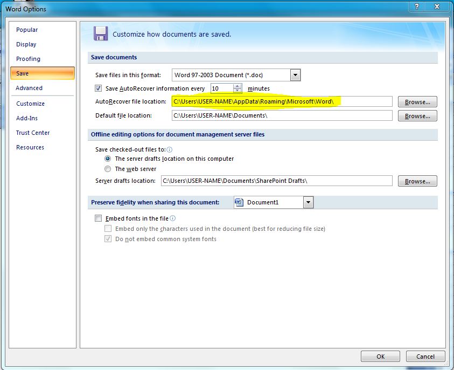
Task: Enable Embed fonts in the file
Action: [99, 218]
